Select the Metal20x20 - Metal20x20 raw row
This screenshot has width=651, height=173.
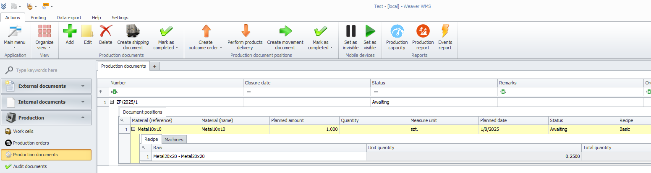click(259, 156)
